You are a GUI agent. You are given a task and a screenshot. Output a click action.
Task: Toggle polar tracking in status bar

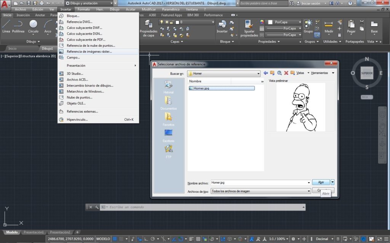153,239
